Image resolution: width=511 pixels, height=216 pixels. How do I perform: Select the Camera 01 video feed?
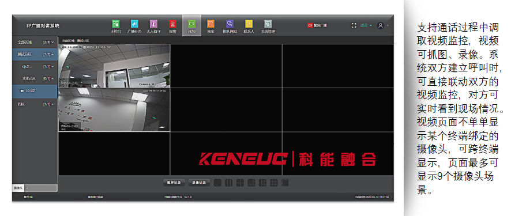(114, 66)
